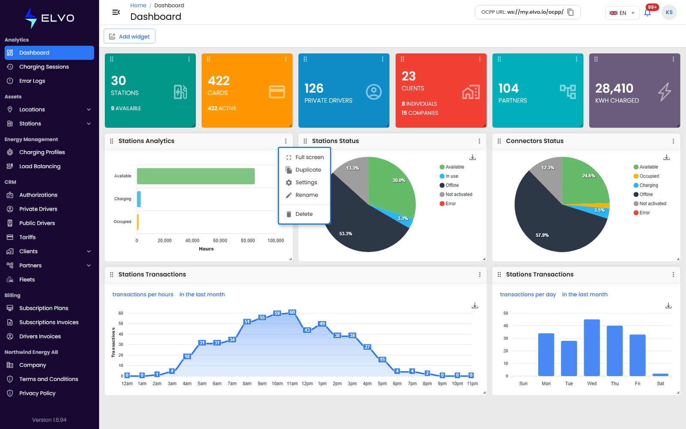Toggle the Offline legend in Stations Status
The width and height of the screenshot is (686, 429).
click(449, 185)
